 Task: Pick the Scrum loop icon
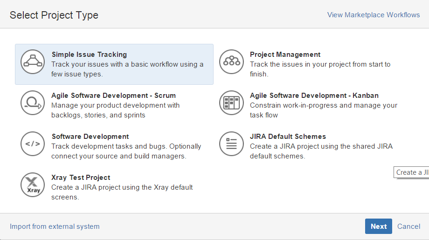tap(33, 103)
